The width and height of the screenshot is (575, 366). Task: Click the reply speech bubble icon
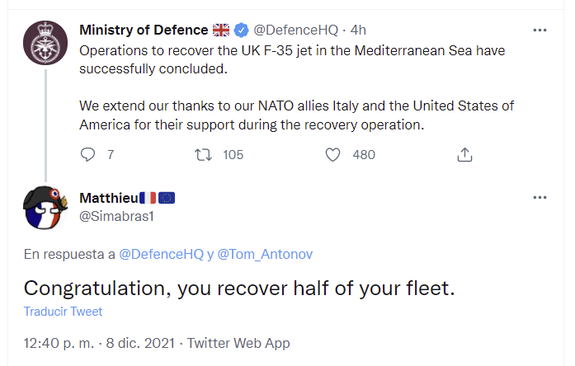[87, 155]
